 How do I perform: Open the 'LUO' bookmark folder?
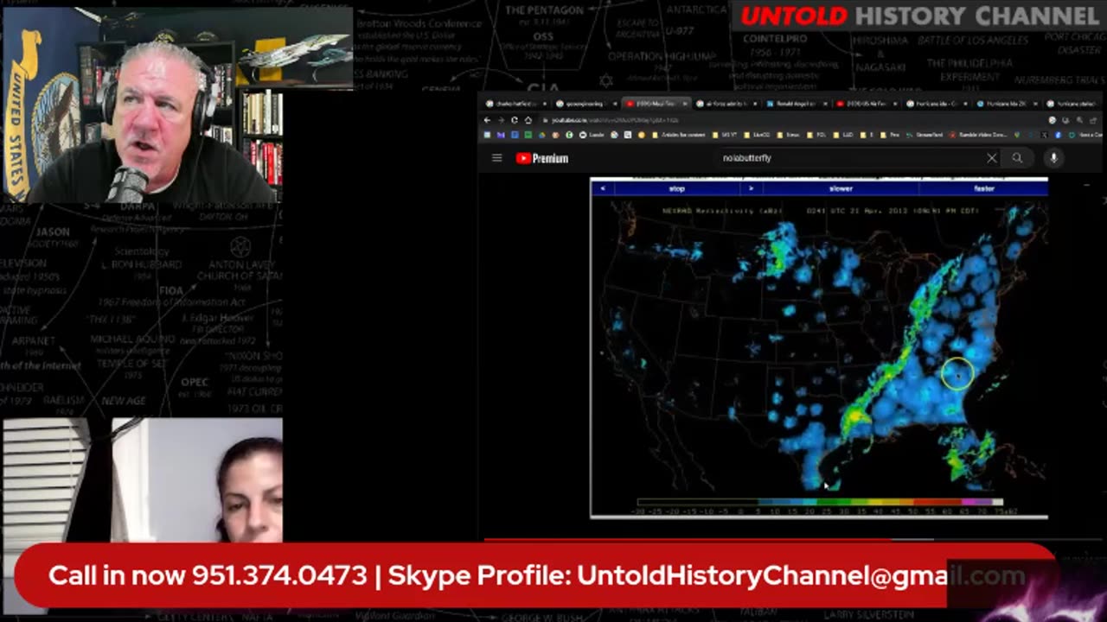(843, 135)
